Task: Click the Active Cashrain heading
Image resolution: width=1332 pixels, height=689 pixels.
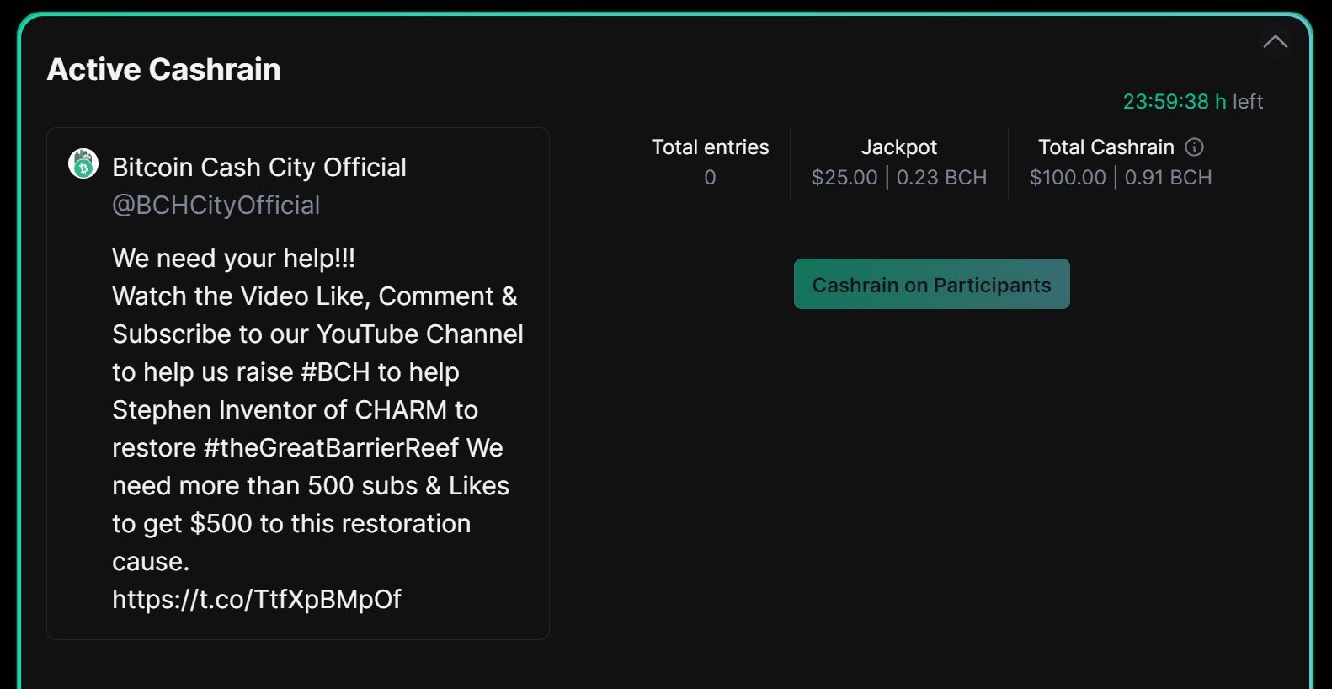Action: (164, 69)
